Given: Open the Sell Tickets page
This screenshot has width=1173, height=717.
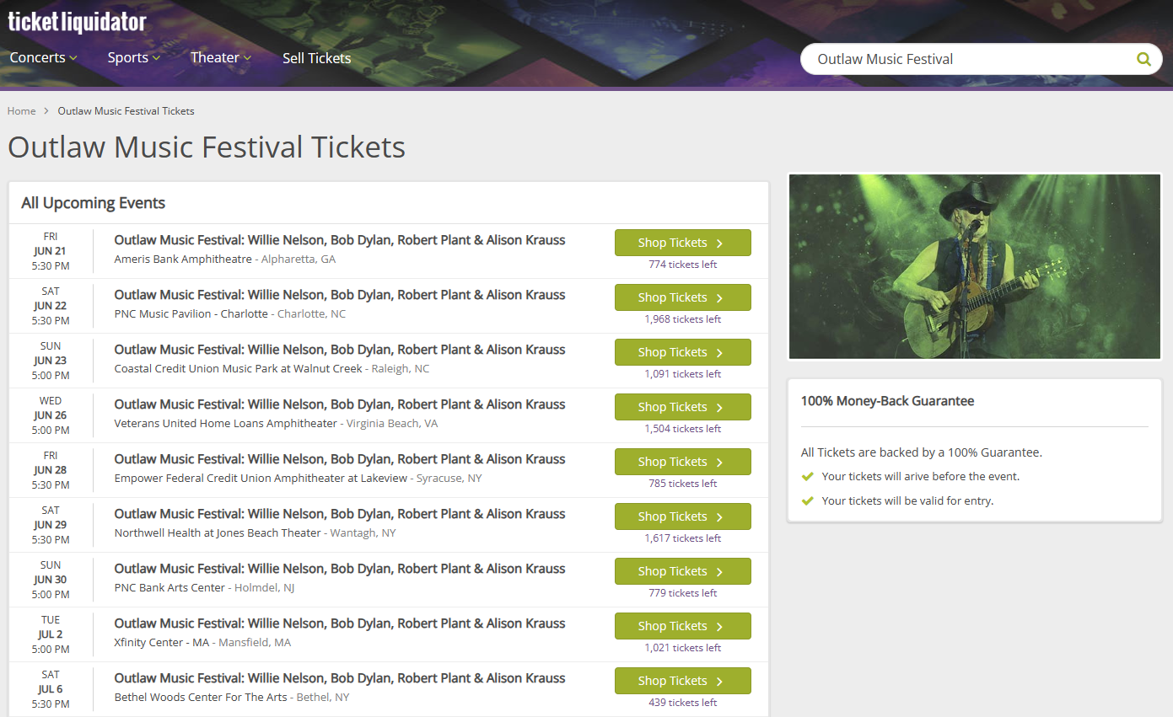Looking at the screenshot, I should tap(316, 58).
